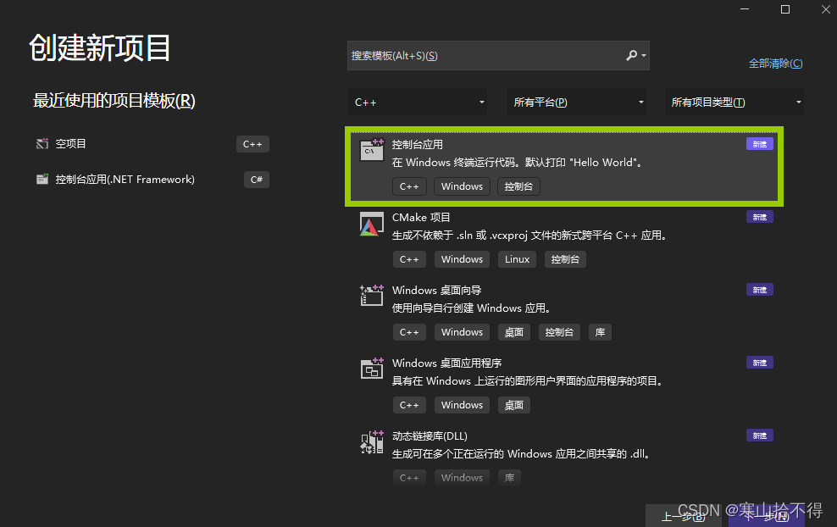Click the 桌面 tag under Windows 桌面应用程序
837x527 pixels.
[x=514, y=405]
